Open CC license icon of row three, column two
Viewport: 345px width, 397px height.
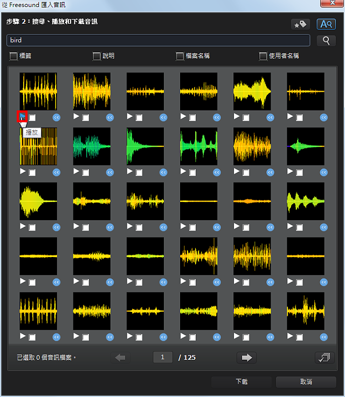click(110, 227)
